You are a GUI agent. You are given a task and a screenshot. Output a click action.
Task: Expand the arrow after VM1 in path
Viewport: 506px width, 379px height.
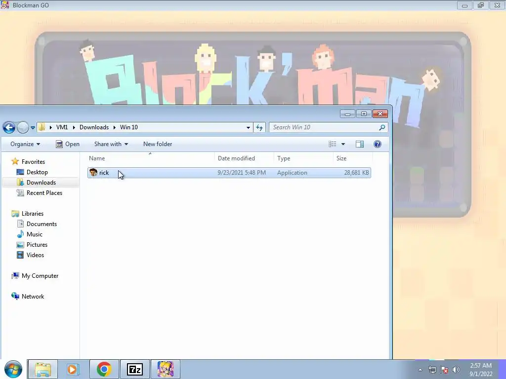click(x=74, y=127)
